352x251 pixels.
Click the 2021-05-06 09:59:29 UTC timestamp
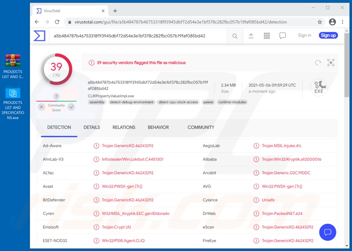pyautogui.click(x=272, y=85)
